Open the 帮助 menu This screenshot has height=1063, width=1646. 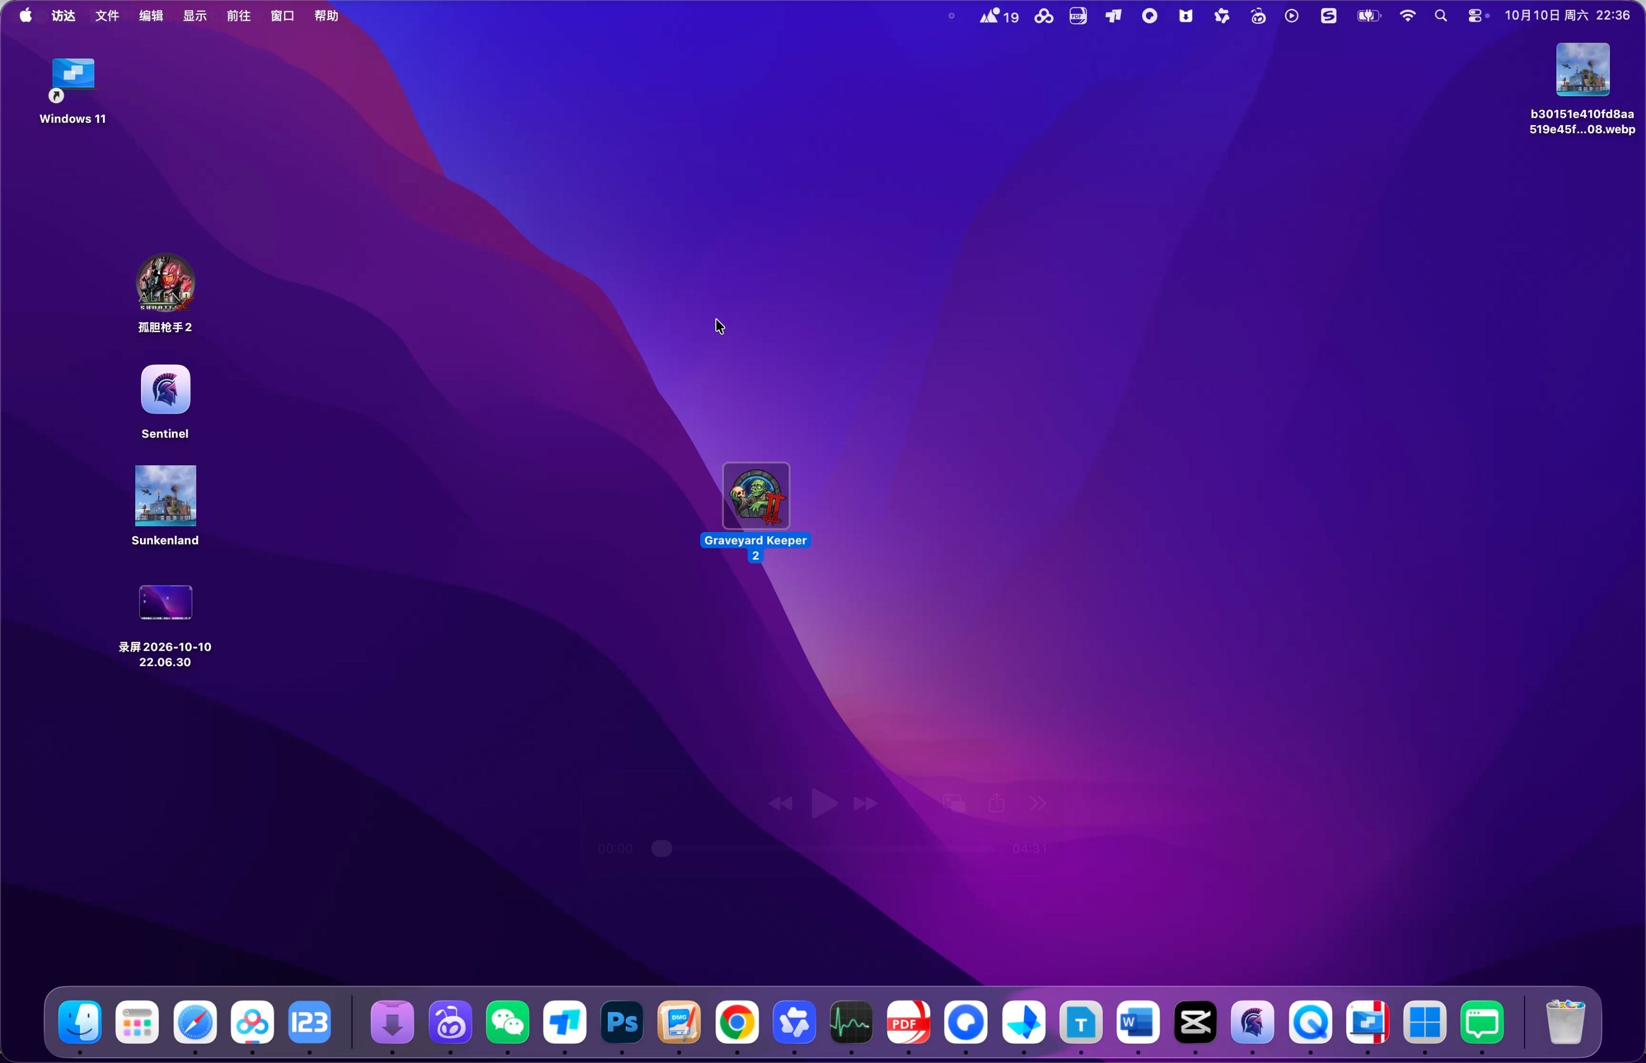tap(327, 15)
